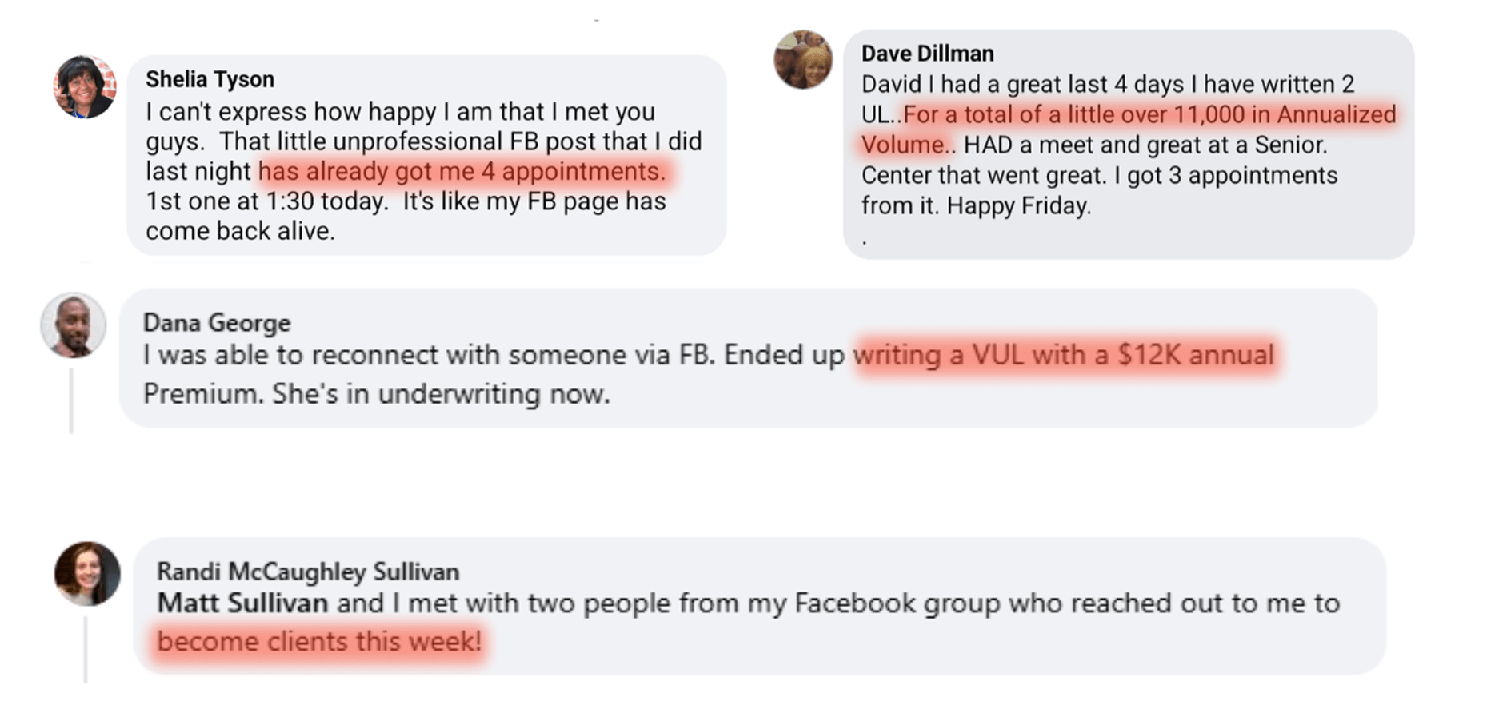Open Randi McCaughley Sullivan's profile picture
This screenshot has width=1499, height=721.
click(x=87, y=573)
